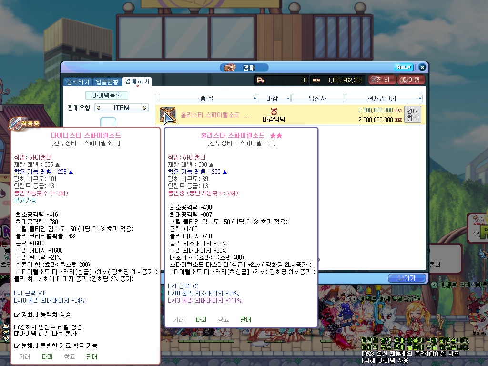Click the HELP icon button
Image resolution: width=488 pixels, height=366 pixels.
[404, 68]
